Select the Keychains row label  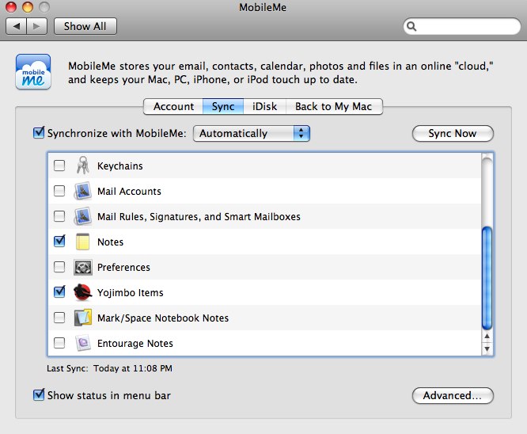pyautogui.click(x=120, y=166)
